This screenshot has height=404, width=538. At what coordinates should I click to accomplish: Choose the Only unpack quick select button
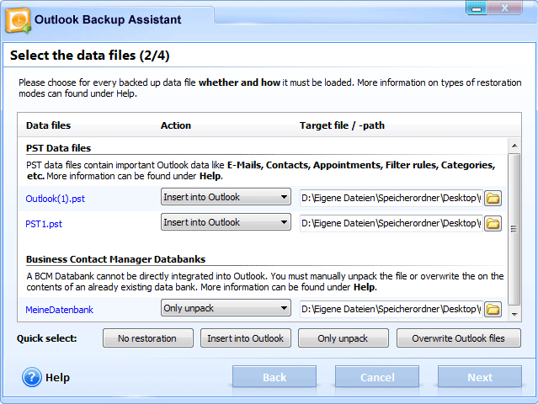pyautogui.click(x=343, y=338)
